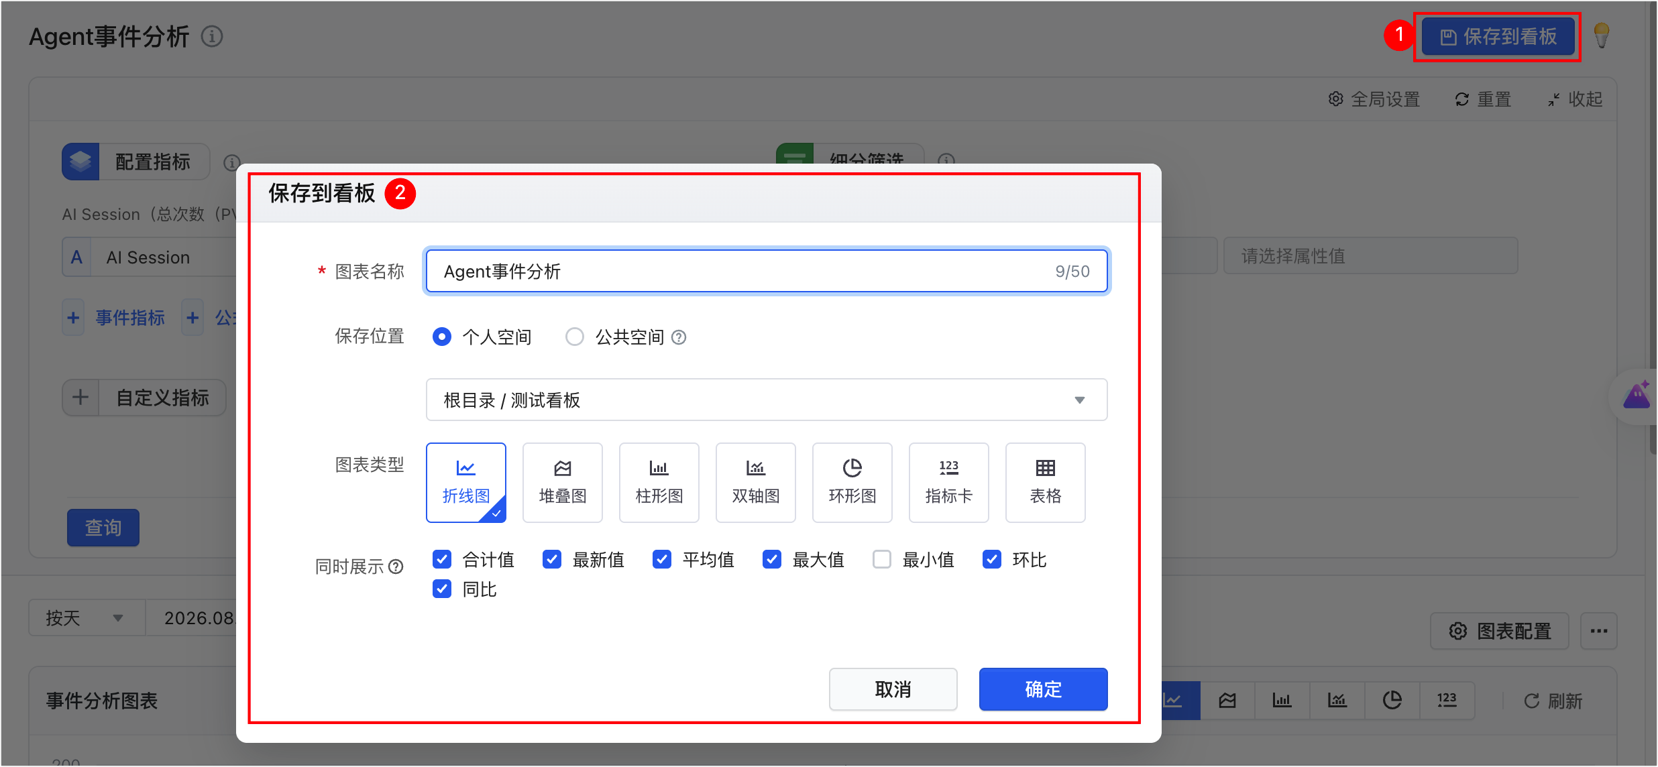
Task: Click 取消 to dismiss dialog
Action: (893, 689)
